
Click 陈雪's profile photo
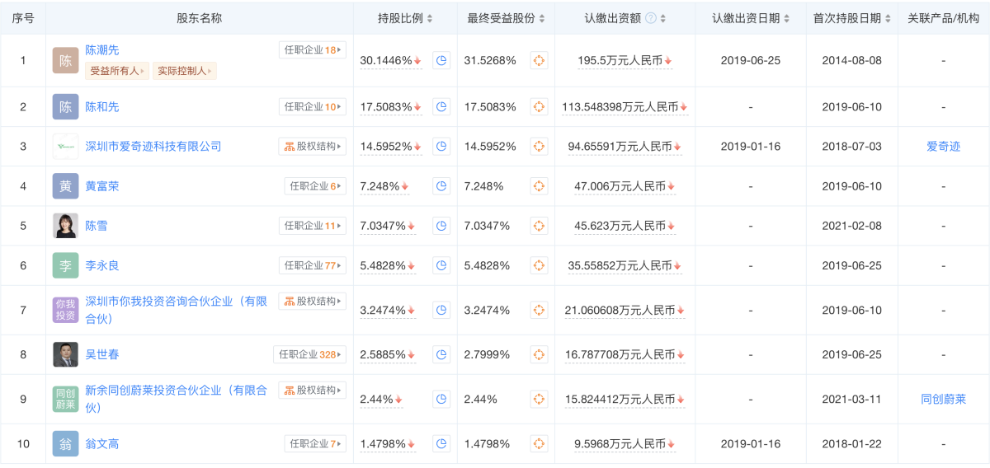(65, 226)
